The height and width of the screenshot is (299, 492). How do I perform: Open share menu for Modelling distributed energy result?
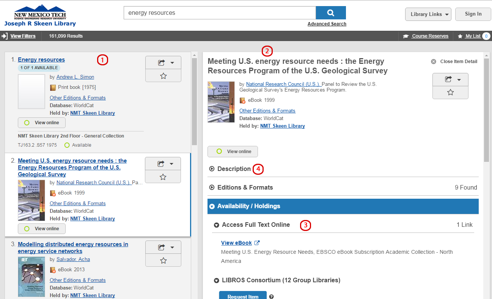(163, 247)
